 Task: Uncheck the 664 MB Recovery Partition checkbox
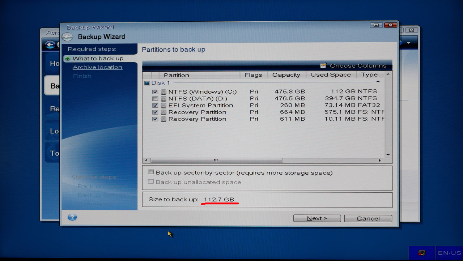point(155,112)
